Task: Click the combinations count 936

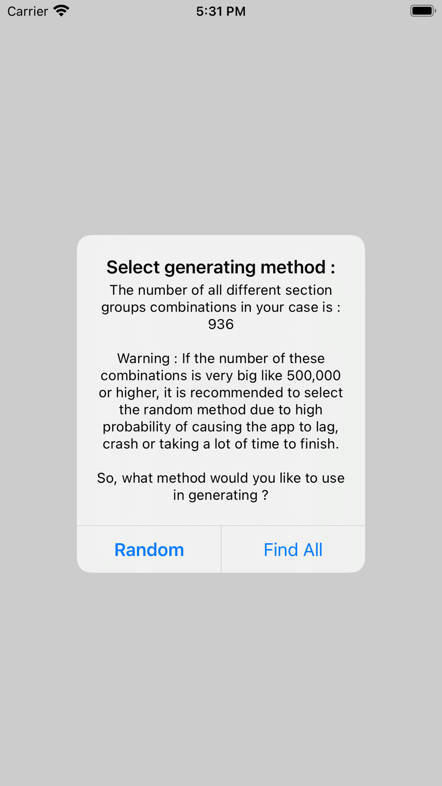Action: click(221, 324)
